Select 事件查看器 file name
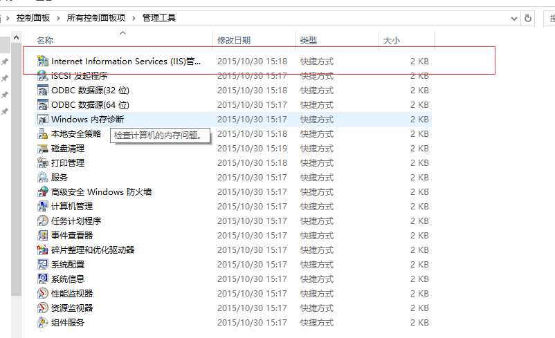This screenshot has height=338, width=555. point(72,235)
